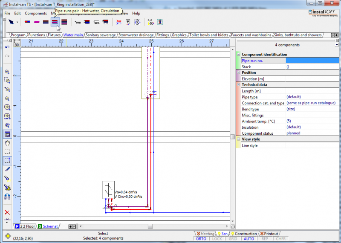Switch to the Program tab
The image size is (341, 243).
18,35
